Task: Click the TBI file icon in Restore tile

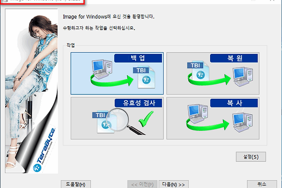Action: tap(198, 71)
